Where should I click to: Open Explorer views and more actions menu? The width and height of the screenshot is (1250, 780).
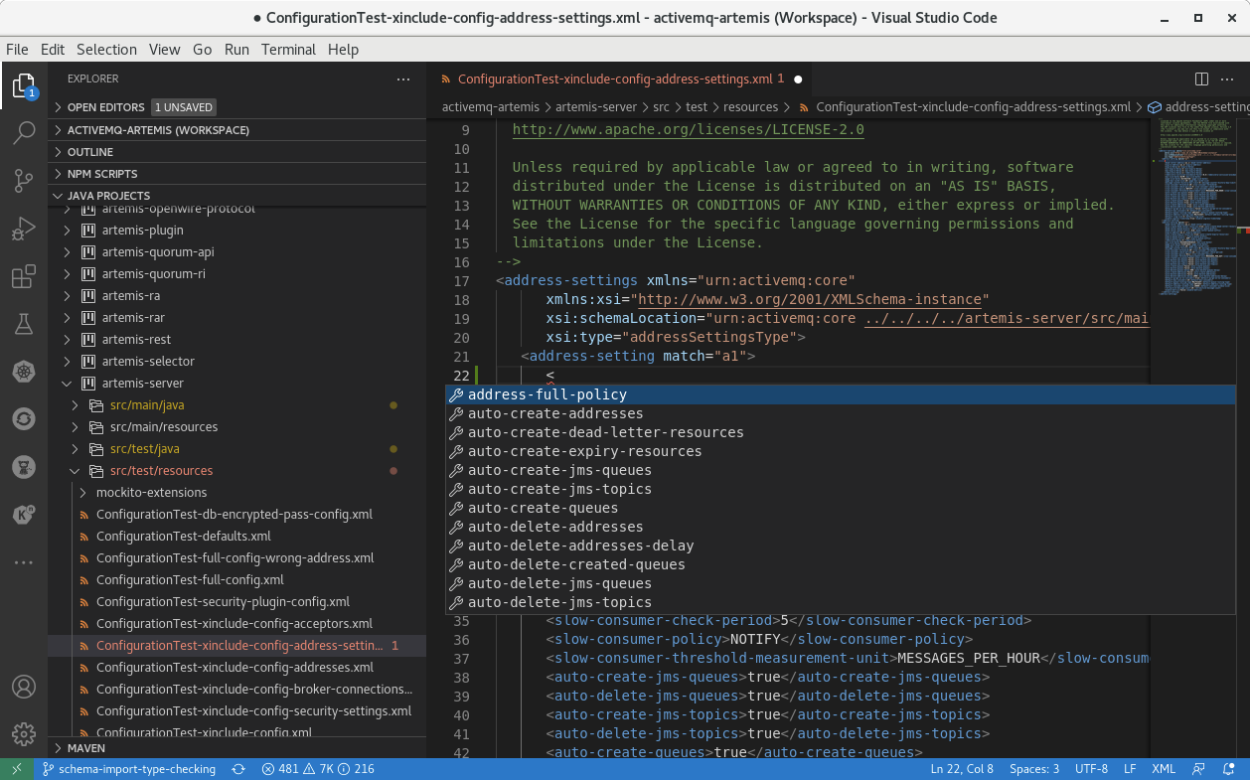pos(403,78)
